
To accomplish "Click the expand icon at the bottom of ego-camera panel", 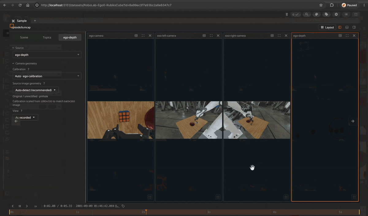I will point(150,197).
